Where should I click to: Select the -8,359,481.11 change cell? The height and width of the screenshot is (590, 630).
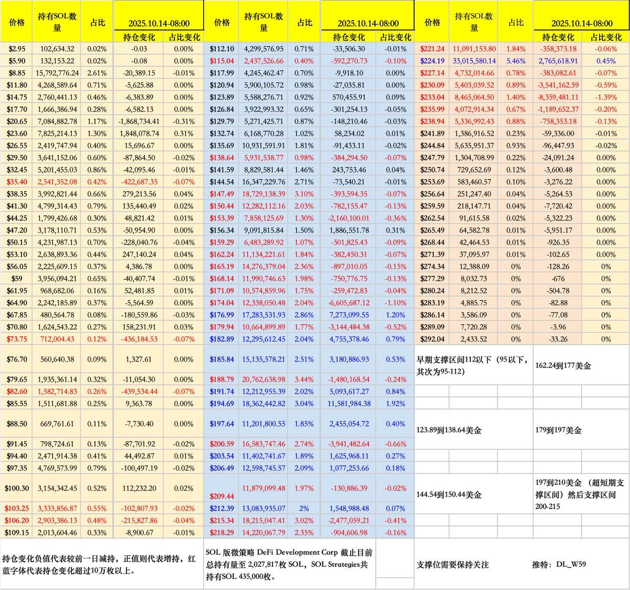pyautogui.click(x=558, y=97)
